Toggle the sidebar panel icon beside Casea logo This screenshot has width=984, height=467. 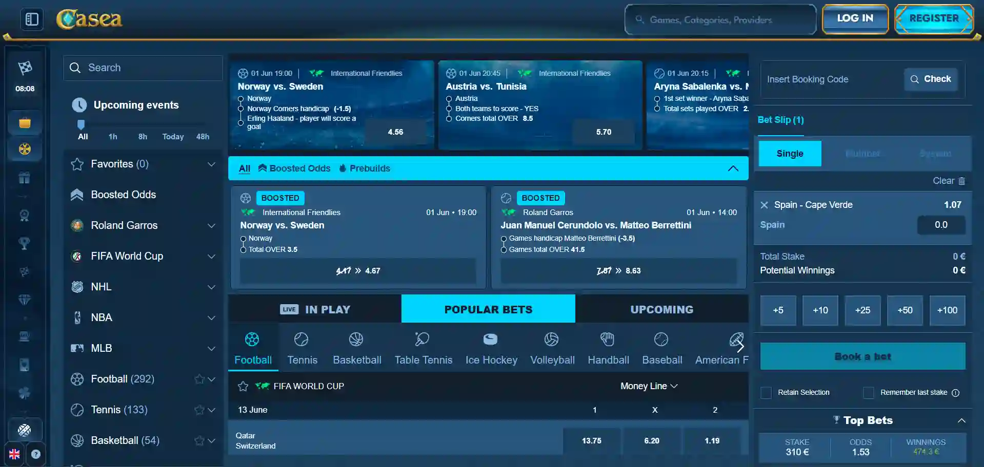(32, 19)
